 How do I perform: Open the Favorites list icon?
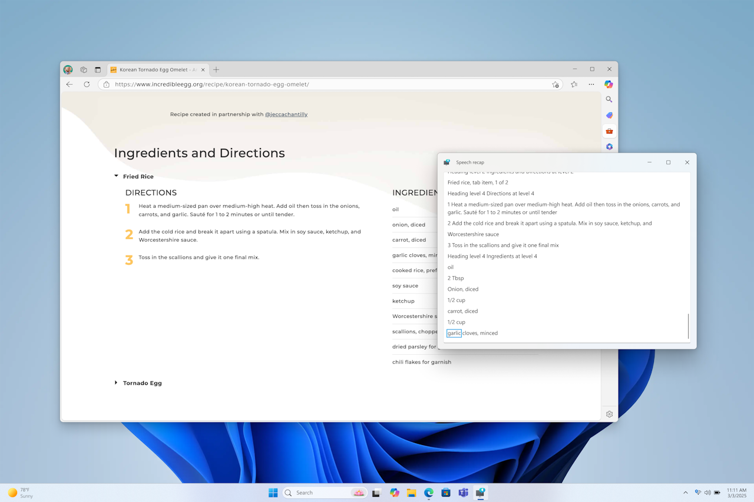coord(574,84)
